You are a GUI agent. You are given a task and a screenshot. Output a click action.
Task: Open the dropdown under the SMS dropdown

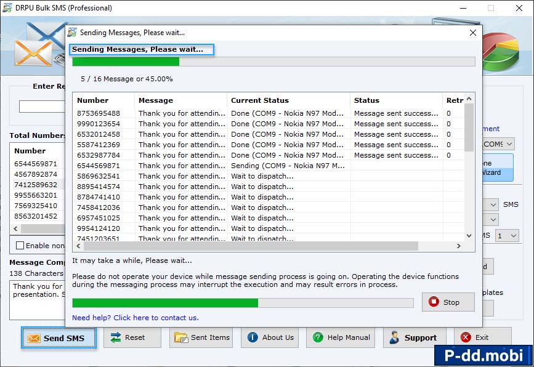493,220
